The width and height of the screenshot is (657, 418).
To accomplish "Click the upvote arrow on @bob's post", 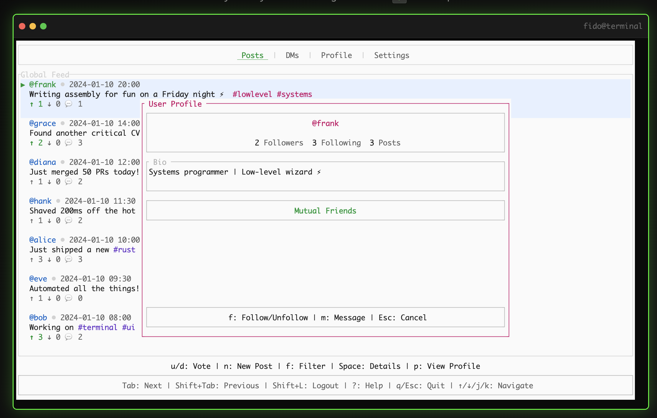I will pyautogui.click(x=32, y=337).
